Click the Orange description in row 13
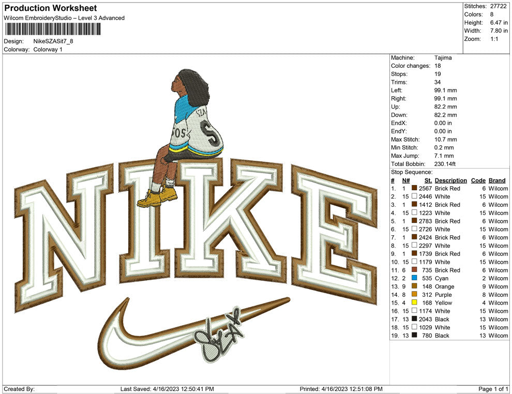This screenshot has width=512, height=394. coord(444,286)
